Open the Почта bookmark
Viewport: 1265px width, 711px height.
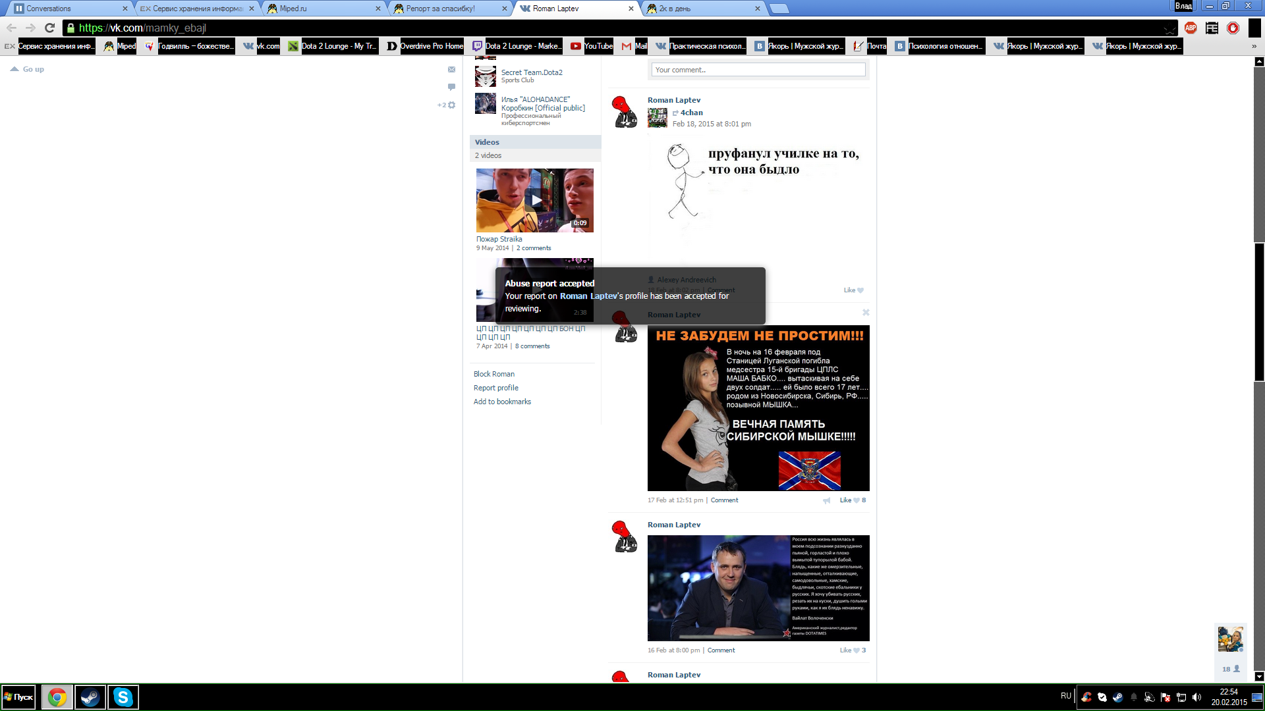coord(870,46)
